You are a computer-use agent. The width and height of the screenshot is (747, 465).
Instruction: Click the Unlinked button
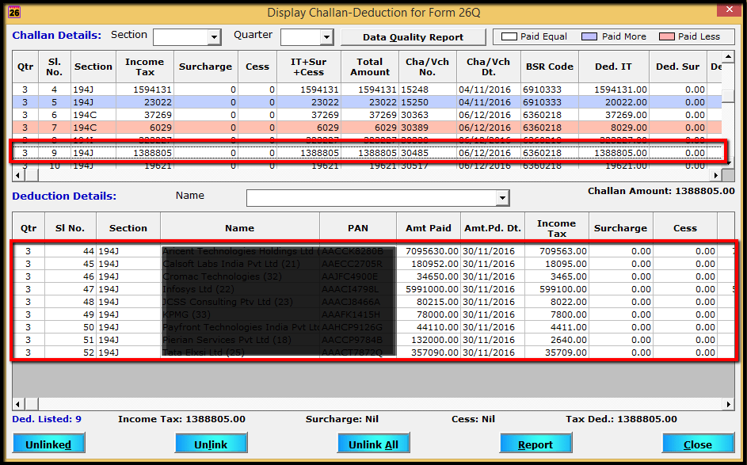click(x=48, y=443)
